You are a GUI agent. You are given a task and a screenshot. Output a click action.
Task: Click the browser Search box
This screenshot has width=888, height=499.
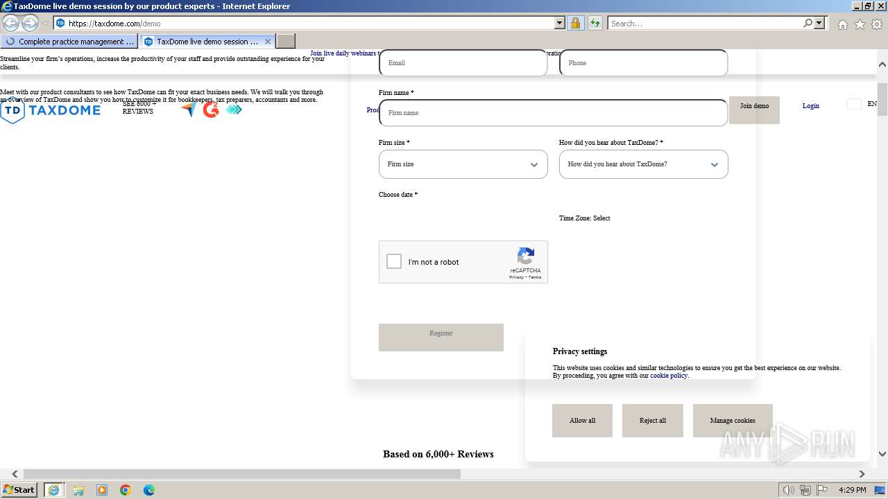[704, 23]
